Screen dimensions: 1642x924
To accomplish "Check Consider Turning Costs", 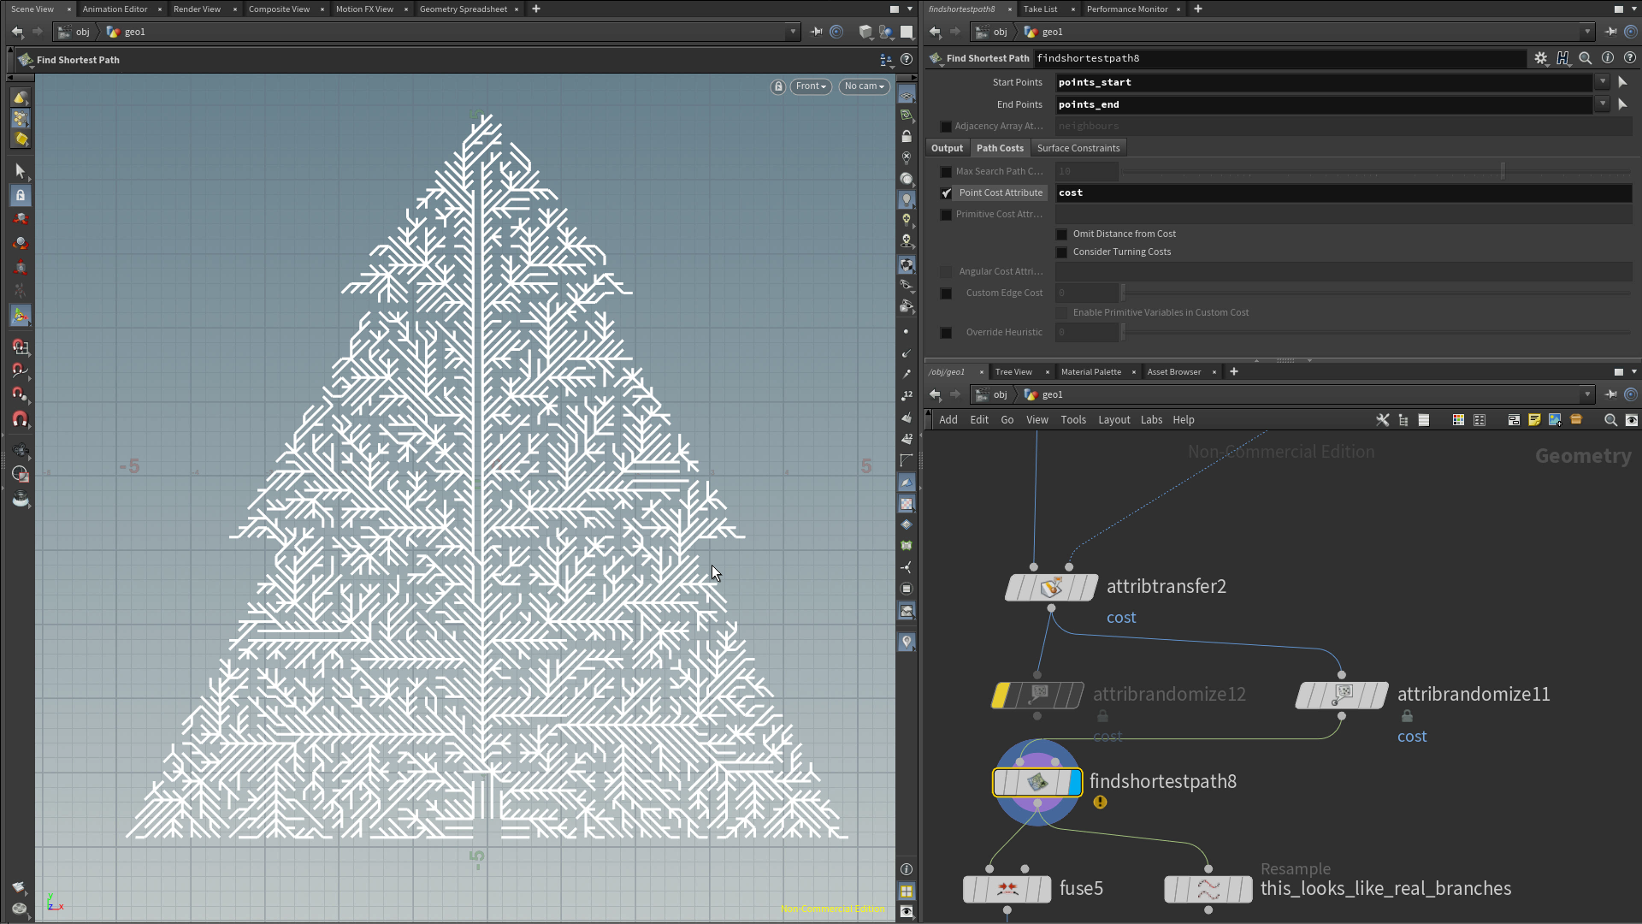I will (x=1060, y=252).
